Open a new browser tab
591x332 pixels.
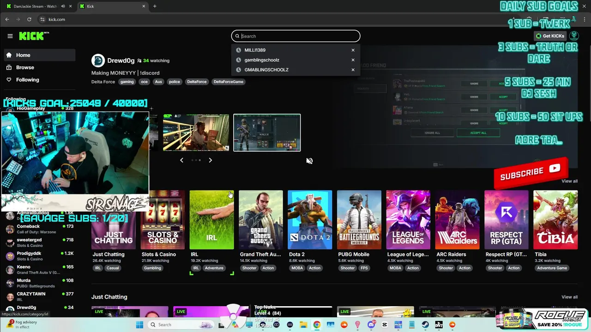(155, 6)
